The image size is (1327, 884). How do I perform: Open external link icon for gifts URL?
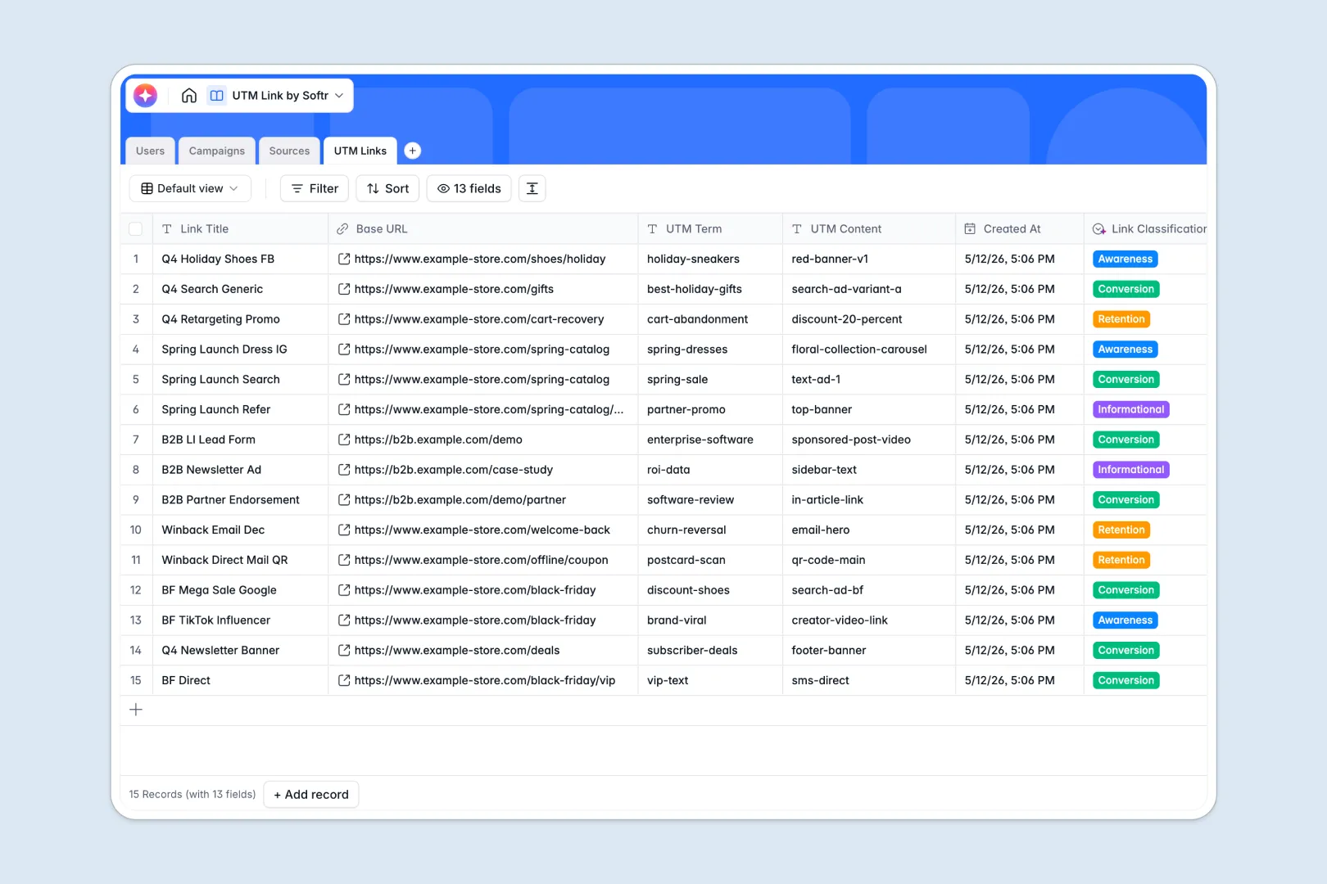click(344, 289)
